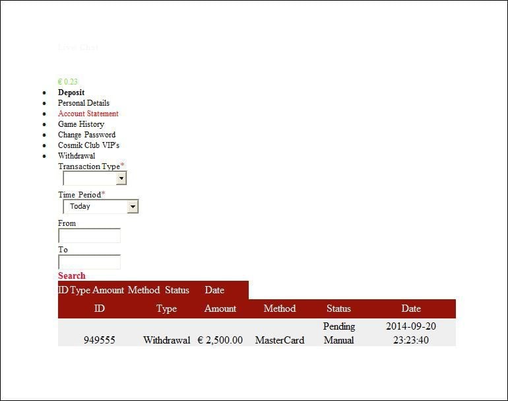Click the ID column header in table
Screen dimensions: 508x401
100,309
